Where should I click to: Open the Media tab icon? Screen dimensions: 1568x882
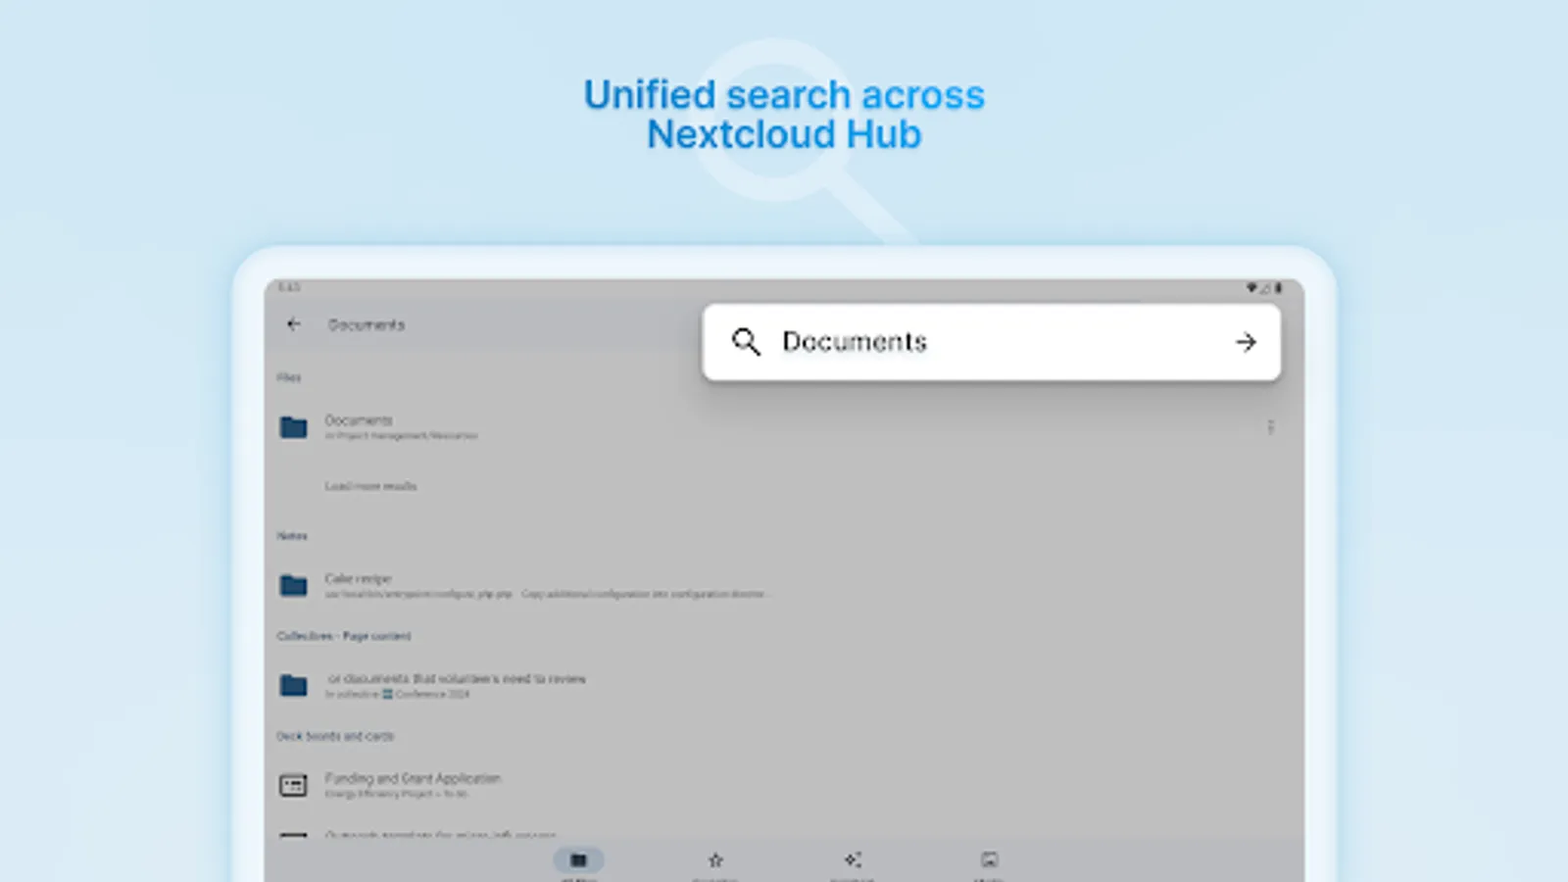point(988,860)
